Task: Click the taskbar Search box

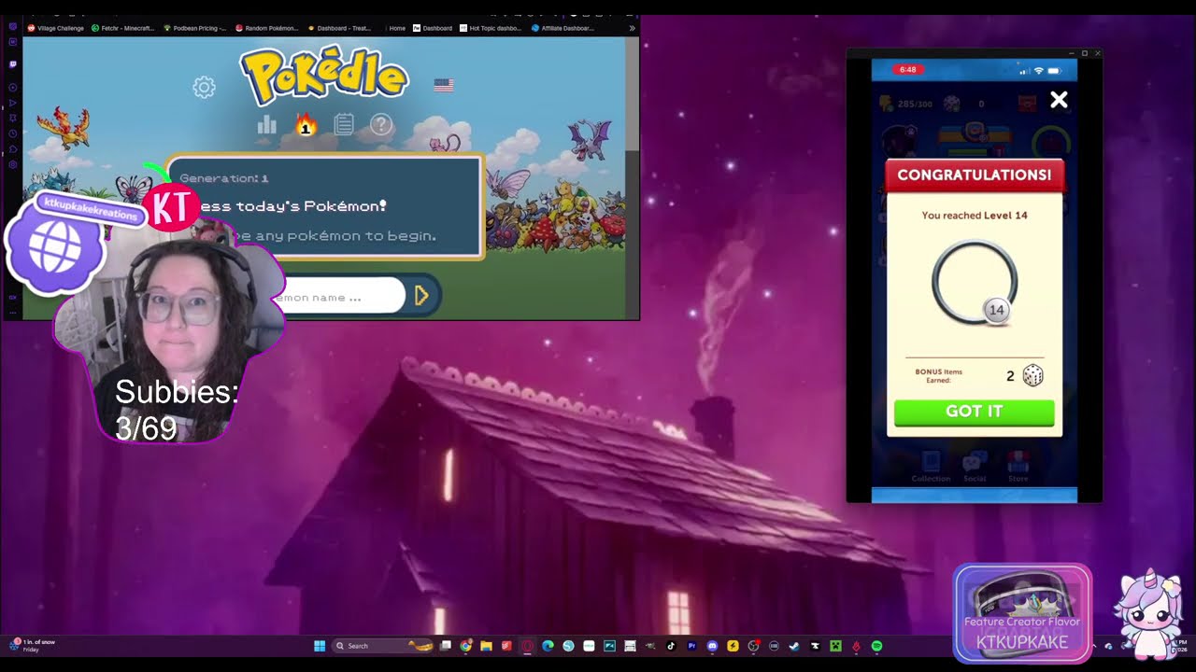Action: click(x=383, y=646)
